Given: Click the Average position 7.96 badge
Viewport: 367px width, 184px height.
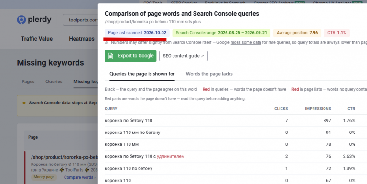Looking at the screenshot, I should point(297,33).
